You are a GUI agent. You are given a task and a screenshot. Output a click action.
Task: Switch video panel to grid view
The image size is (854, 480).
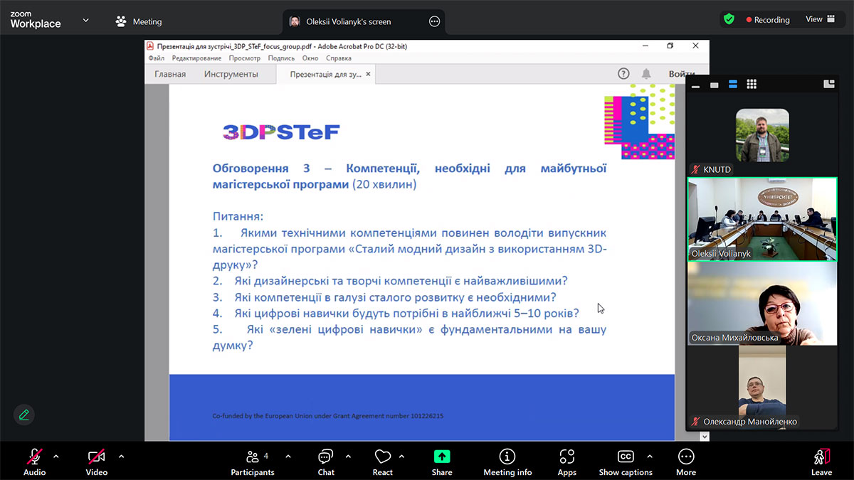pyautogui.click(x=752, y=85)
